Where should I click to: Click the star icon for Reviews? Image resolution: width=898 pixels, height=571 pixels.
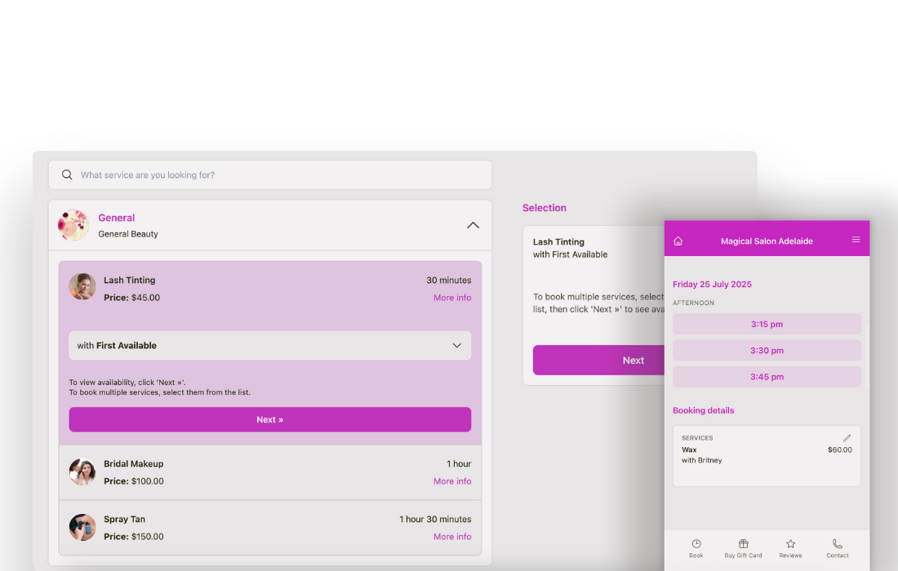pos(790,542)
